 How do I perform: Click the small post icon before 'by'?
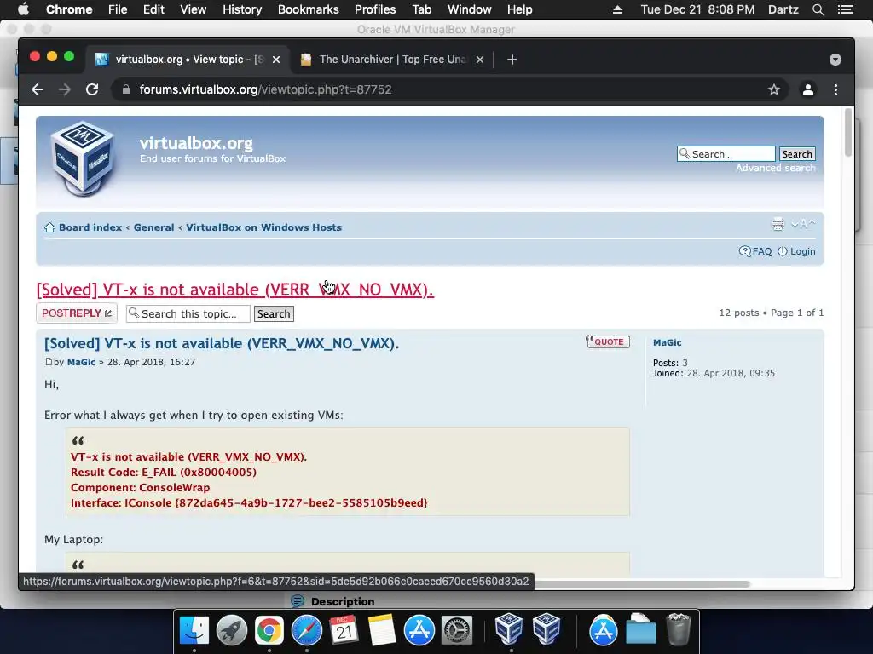coord(49,362)
